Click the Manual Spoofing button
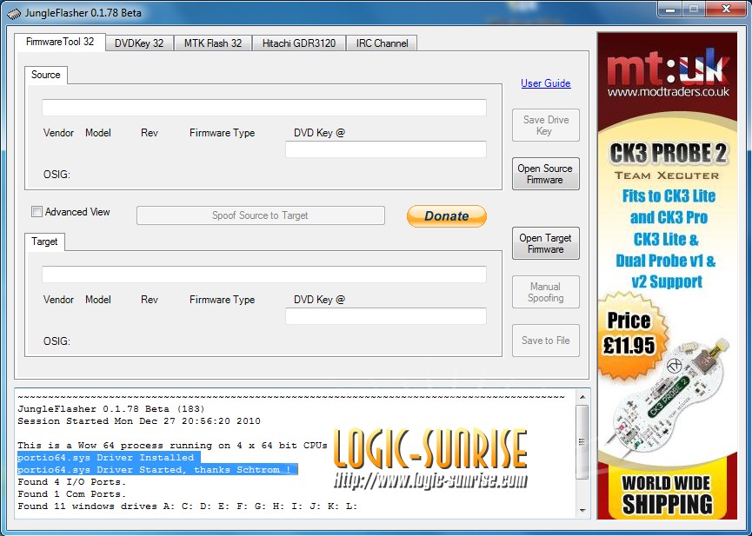This screenshot has height=536, width=752. click(546, 292)
